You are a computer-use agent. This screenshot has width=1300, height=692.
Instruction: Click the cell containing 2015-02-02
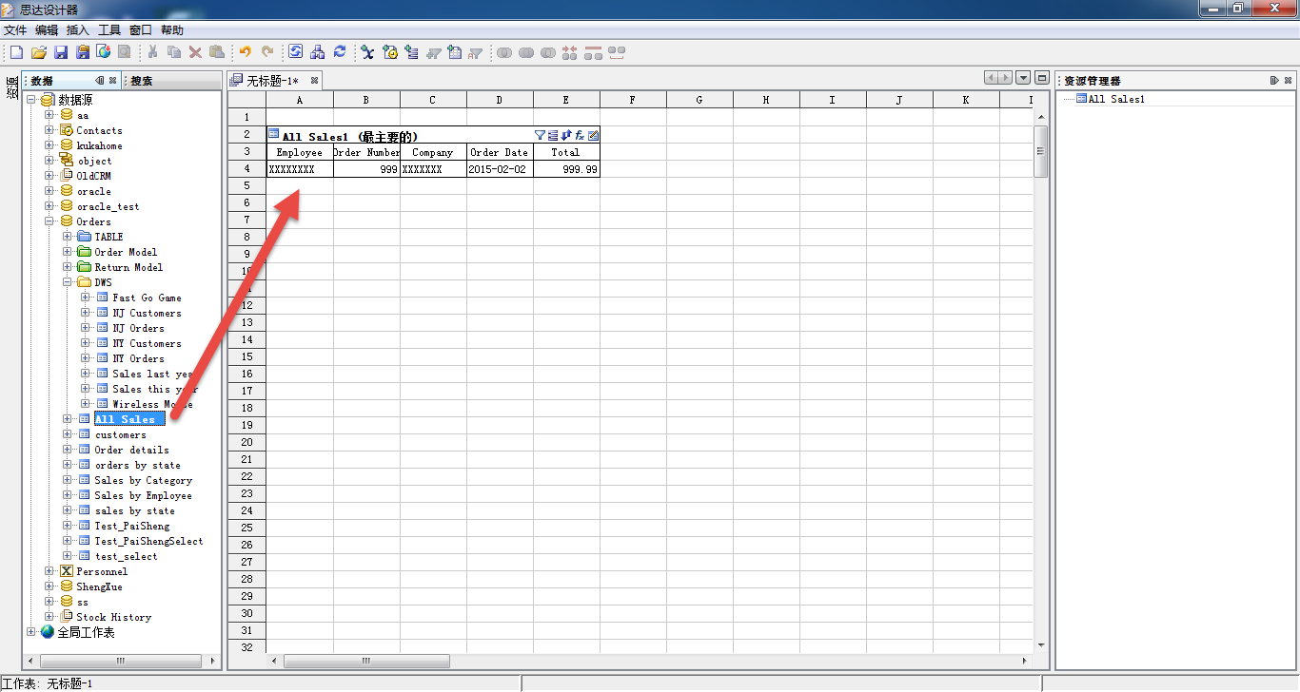(500, 169)
